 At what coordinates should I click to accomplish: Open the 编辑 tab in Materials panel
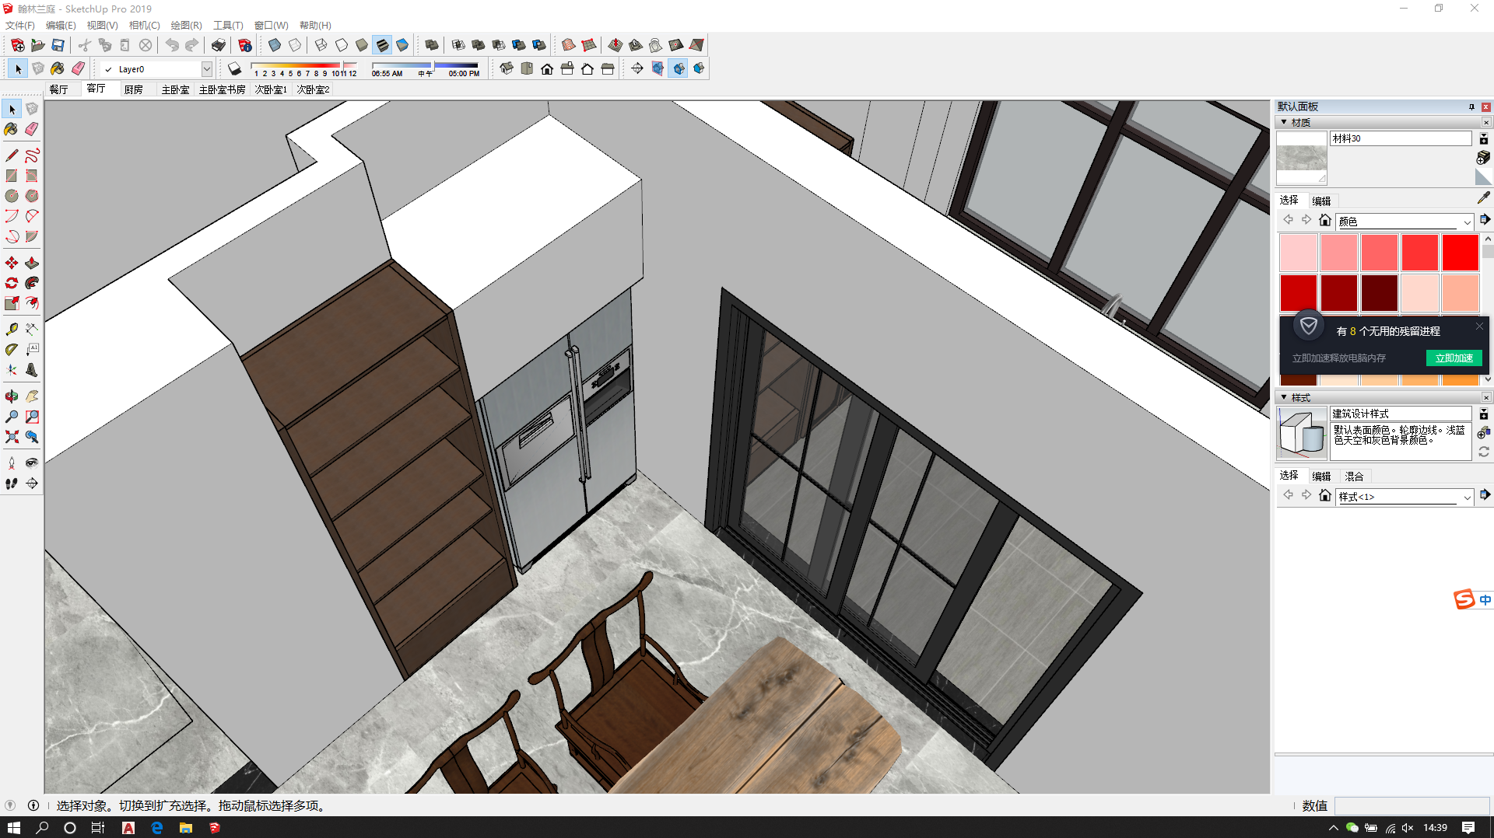1321,201
